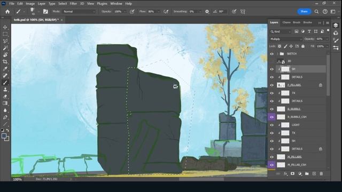Click the Home icon in options bar

(x=7, y=12)
